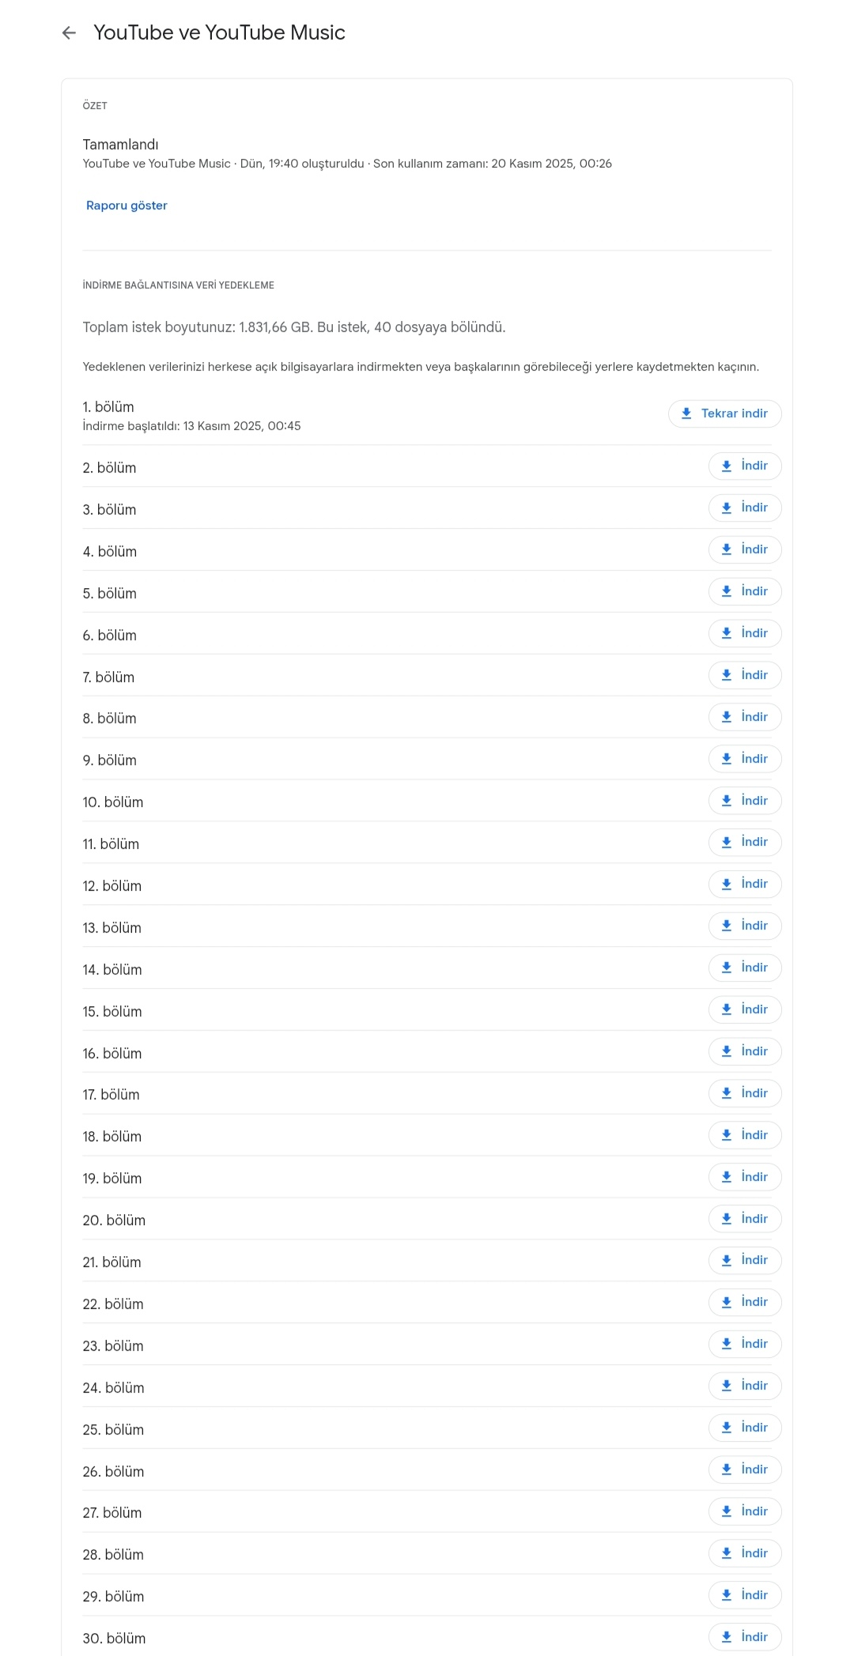Select the 10. bölüm İndir button
This screenshot has width=854, height=1656.
coord(745,801)
